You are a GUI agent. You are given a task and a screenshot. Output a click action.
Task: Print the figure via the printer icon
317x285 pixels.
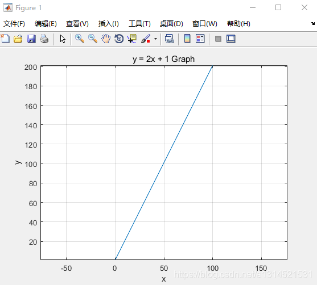click(44, 39)
